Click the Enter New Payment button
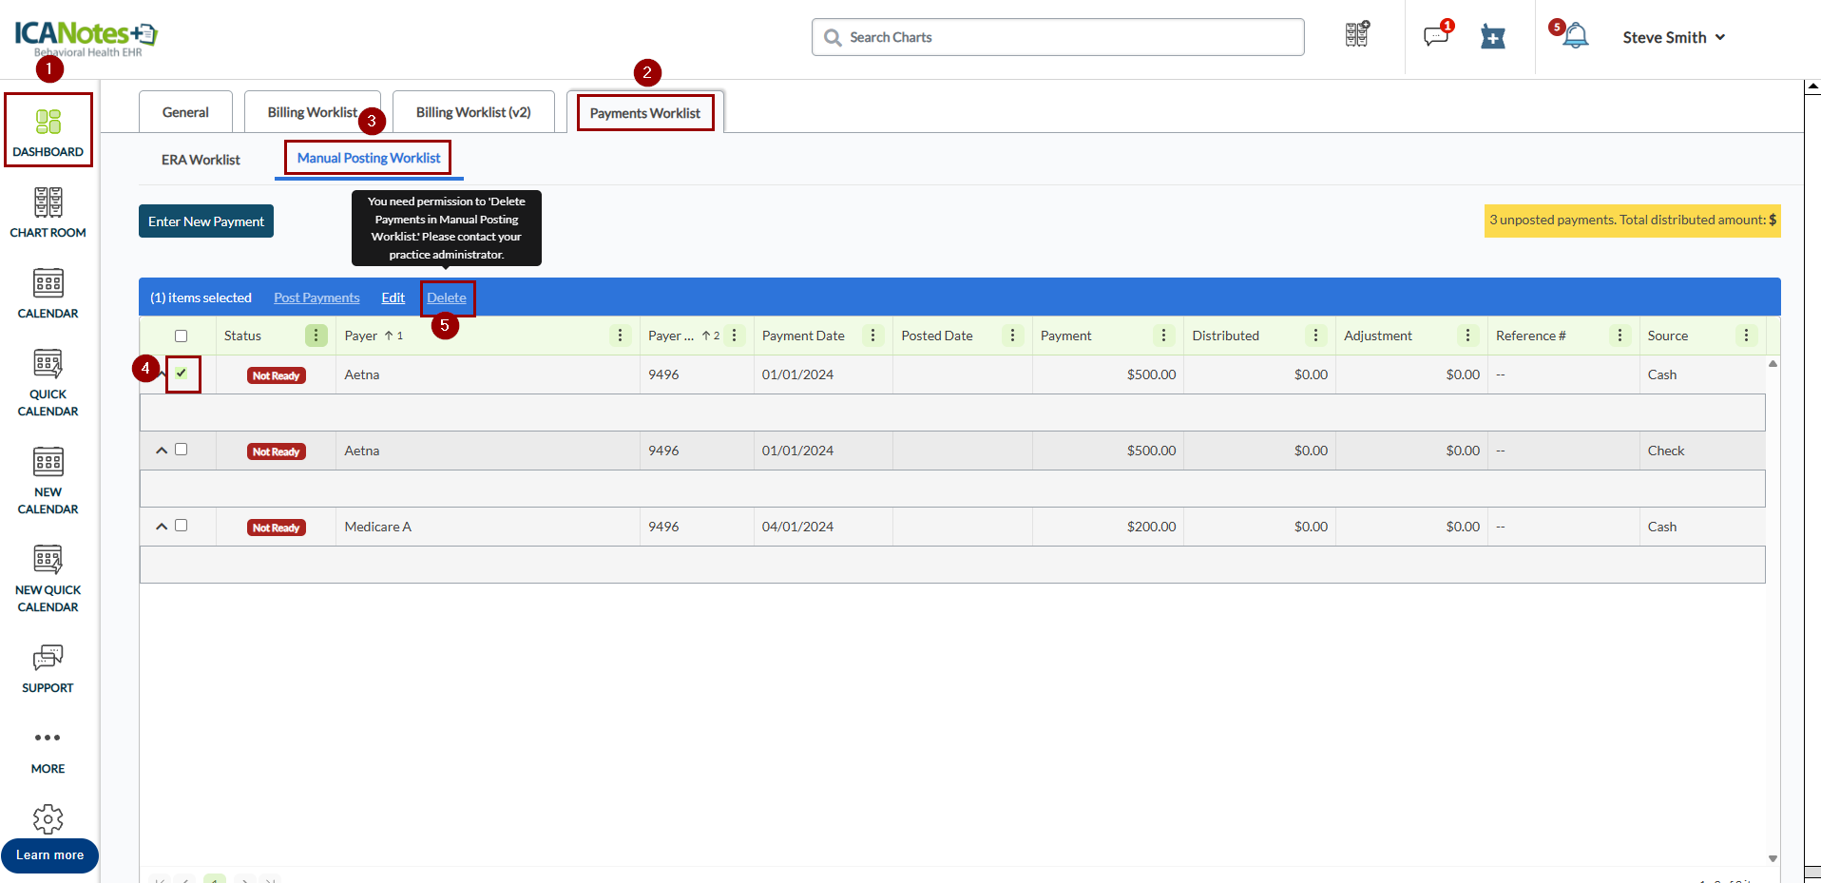Image resolution: width=1821 pixels, height=883 pixels. pyautogui.click(x=206, y=221)
